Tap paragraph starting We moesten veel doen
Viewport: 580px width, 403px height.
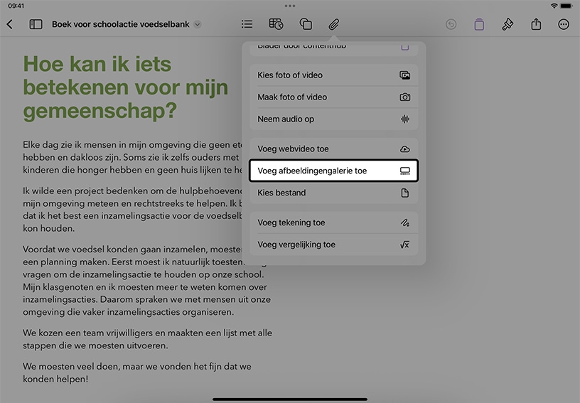[137, 372]
